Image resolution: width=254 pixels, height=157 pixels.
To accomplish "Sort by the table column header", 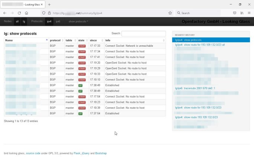I will (71, 40).
